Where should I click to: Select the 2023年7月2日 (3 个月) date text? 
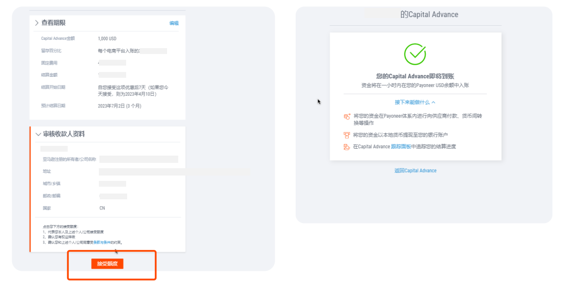[x=120, y=106]
